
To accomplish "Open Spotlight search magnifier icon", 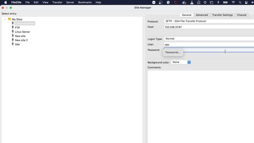I will [x=240, y=2].
